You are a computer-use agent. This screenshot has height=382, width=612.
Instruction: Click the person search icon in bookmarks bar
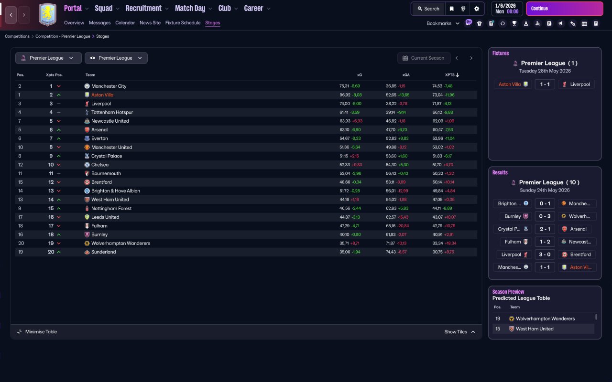(538, 23)
